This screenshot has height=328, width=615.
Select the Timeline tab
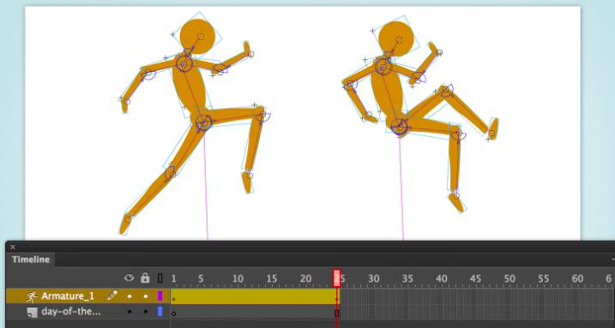[31, 259]
